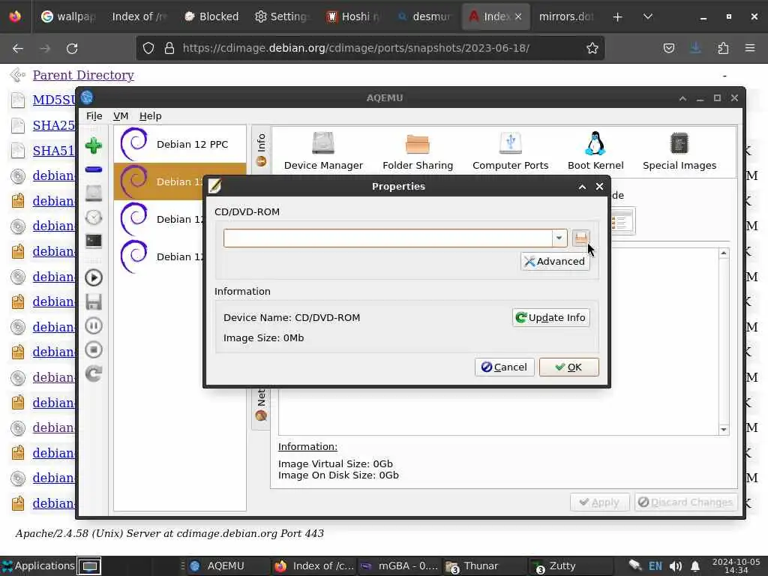Open Firefox downloads panel
This screenshot has height=576, width=768.
(x=695, y=48)
